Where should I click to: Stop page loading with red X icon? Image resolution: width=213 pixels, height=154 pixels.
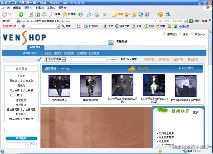click(31, 14)
